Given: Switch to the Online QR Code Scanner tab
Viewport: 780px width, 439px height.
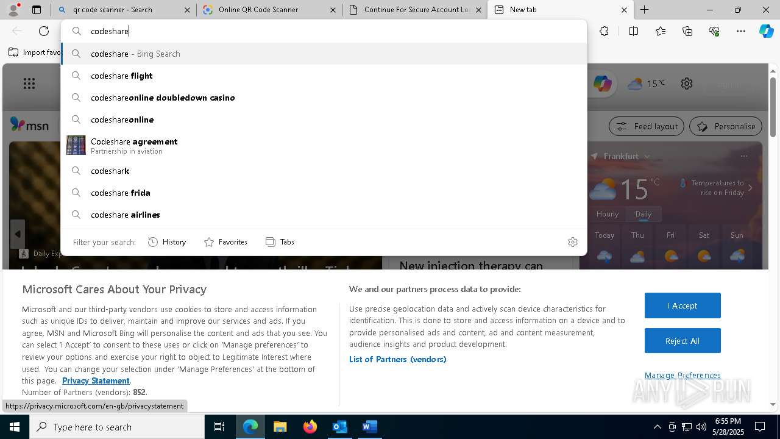Looking at the screenshot, I should pyautogui.click(x=269, y=10).
